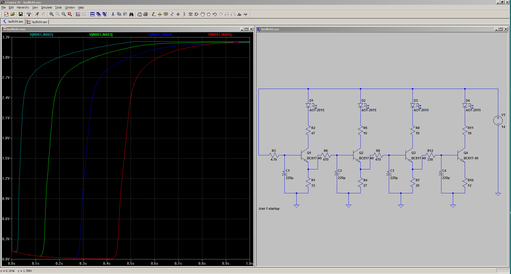This screenshot has height=274, width=511.
Task: Click the Print icon
Action: coord(146,14)
